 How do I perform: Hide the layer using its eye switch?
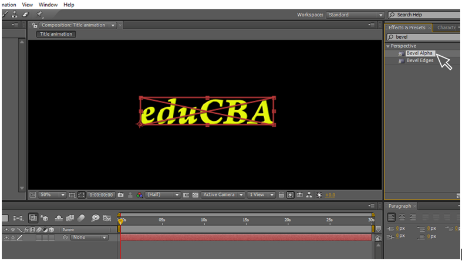6,238
